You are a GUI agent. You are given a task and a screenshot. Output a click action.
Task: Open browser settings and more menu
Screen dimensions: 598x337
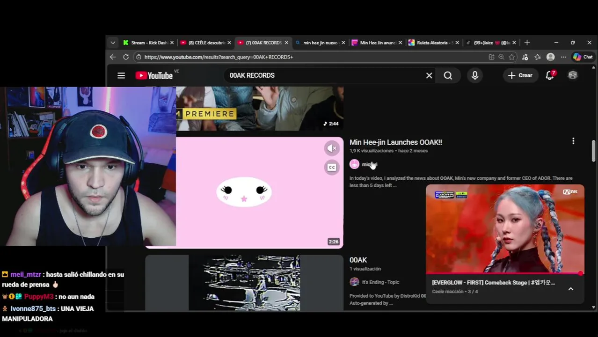(x=563, y=57)
